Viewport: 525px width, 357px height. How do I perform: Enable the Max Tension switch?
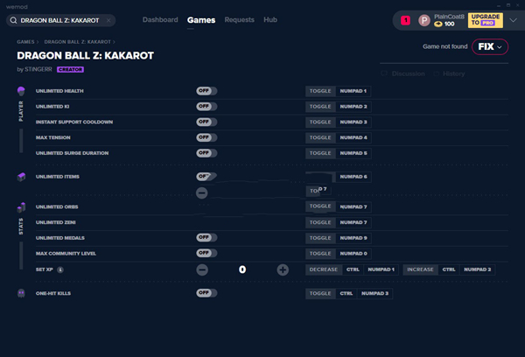pos(206,137)
